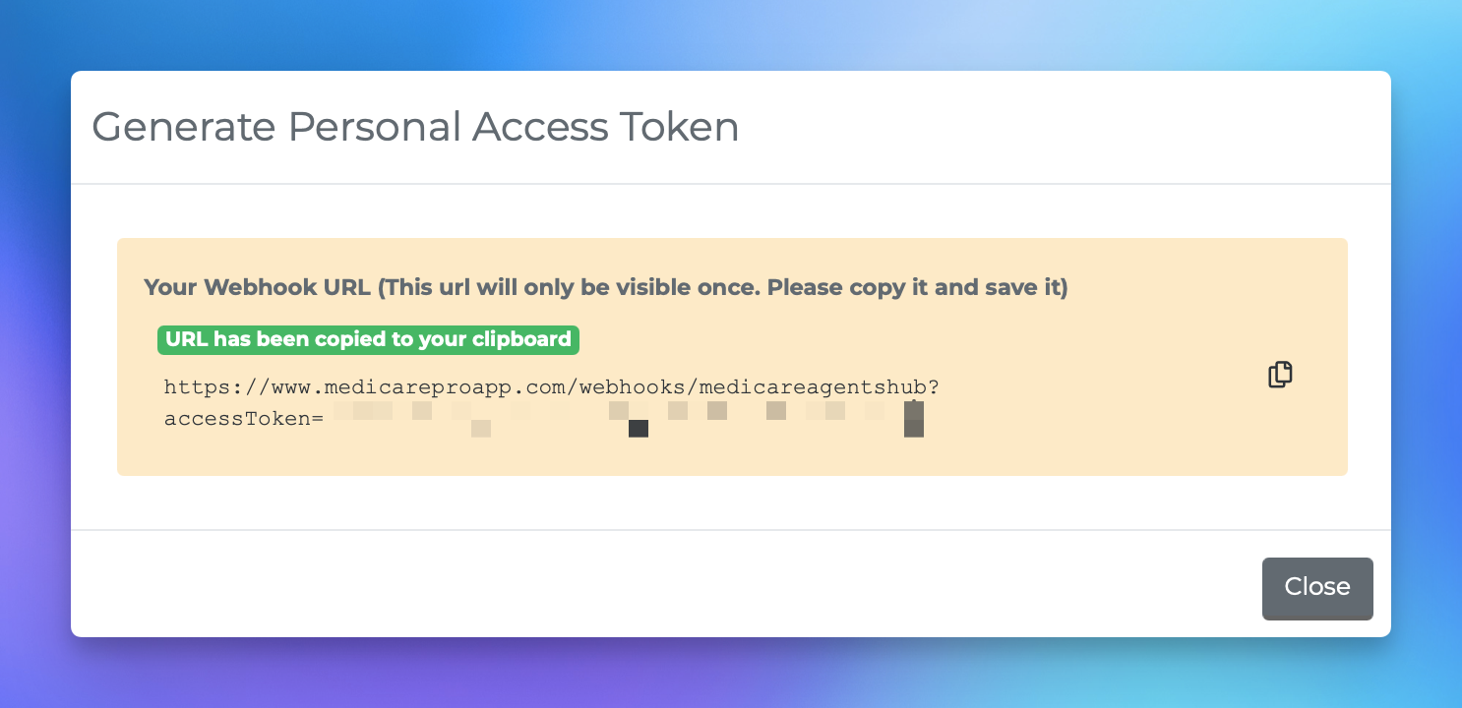Click empty footer area left of Close
Screen dimensions: 1462x708
[x=659, y=588]
